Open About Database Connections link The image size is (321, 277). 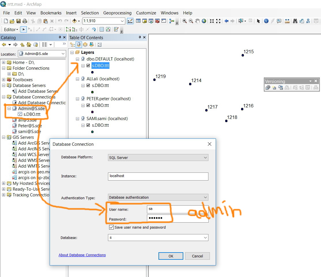pos(82,255)
